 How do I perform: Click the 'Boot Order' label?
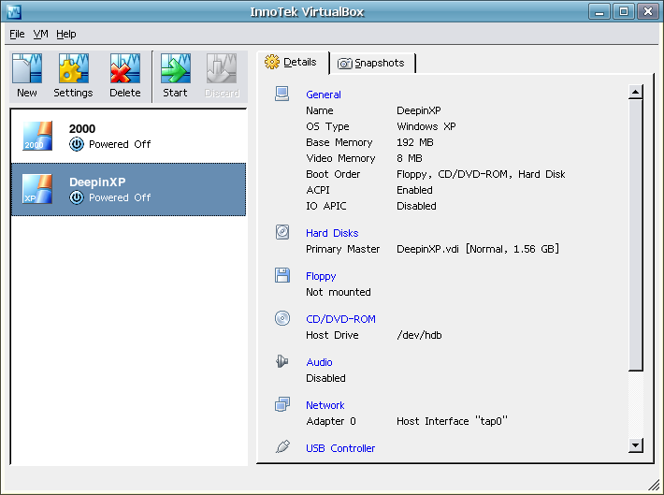pyautogui.click(x=333, y=174)
